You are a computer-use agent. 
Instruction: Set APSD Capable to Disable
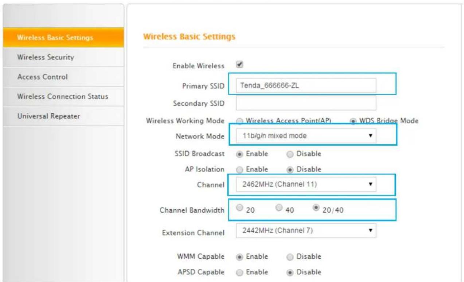coord(290,272)
